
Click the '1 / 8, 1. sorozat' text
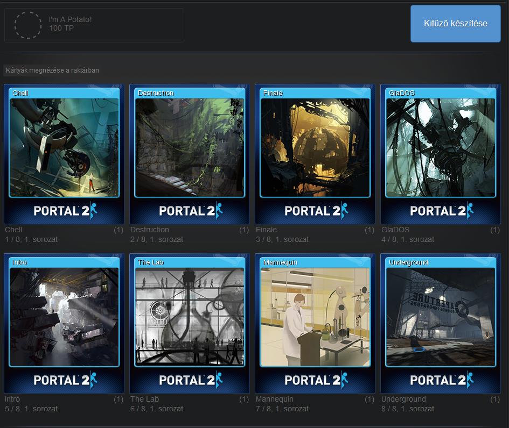point(31,239)
